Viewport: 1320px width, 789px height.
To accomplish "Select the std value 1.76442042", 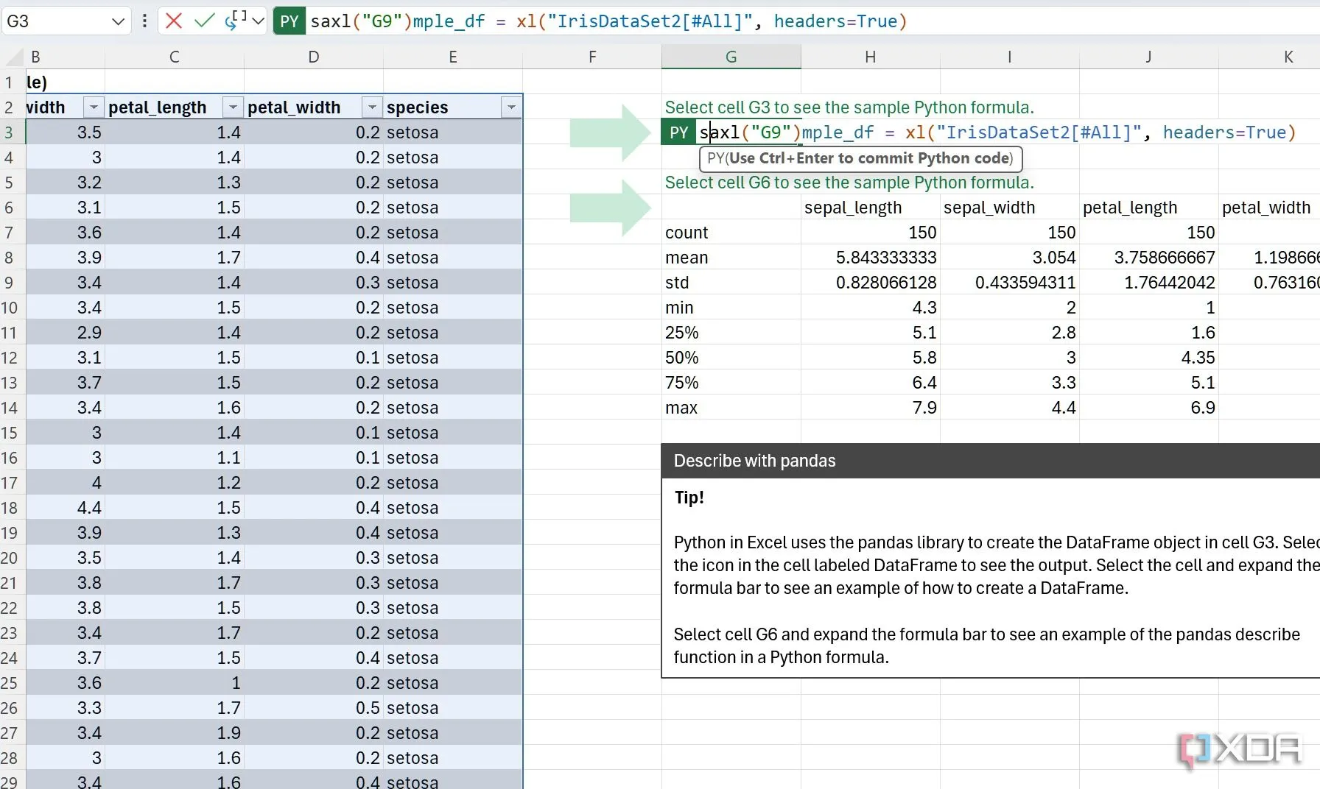I will (x=1149, y=283).
